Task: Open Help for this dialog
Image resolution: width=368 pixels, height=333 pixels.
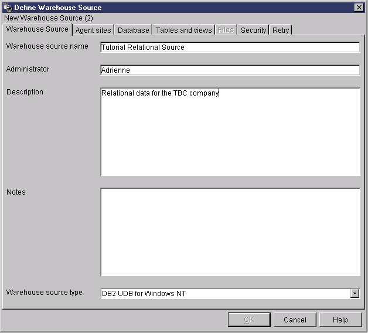Action: click(340, 320)
